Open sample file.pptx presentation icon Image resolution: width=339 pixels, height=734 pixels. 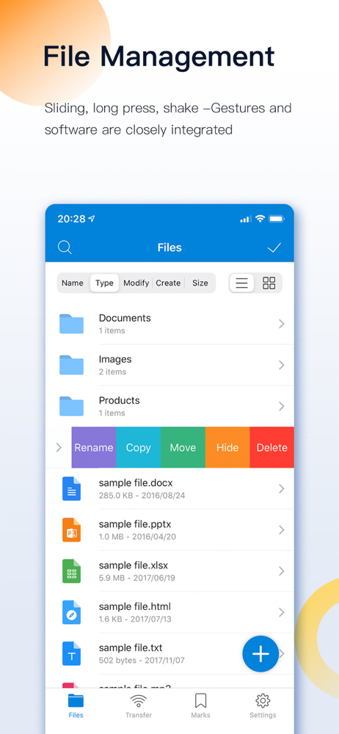point(72,530)
